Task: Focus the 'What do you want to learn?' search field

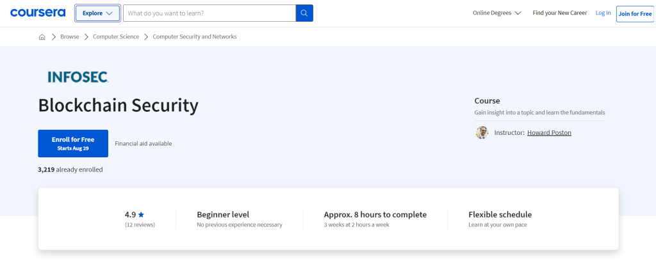Action: click(209, 13)
